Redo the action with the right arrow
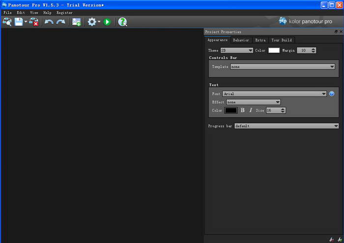The image size is (344, 243). tap(61, 22)
